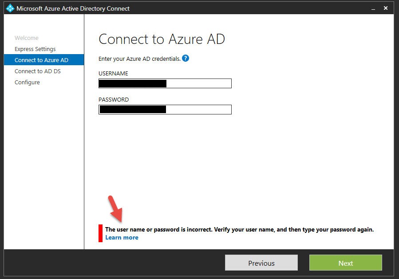The width and height of the screenshot is (399, 279).
Task: Click the Azure AD Connect title bar icon
Action: click(x=10, y=8)
